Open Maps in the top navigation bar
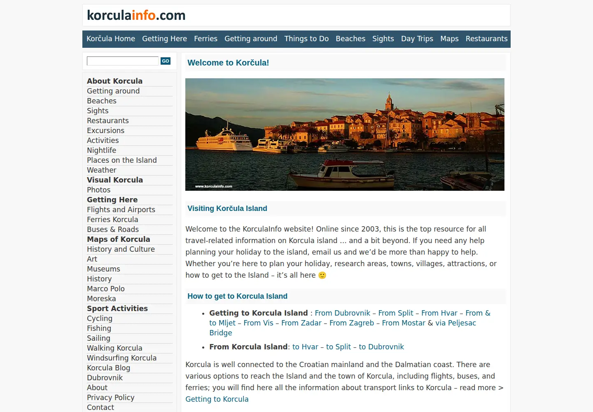The image size is (593, 412). coord(449,39)
